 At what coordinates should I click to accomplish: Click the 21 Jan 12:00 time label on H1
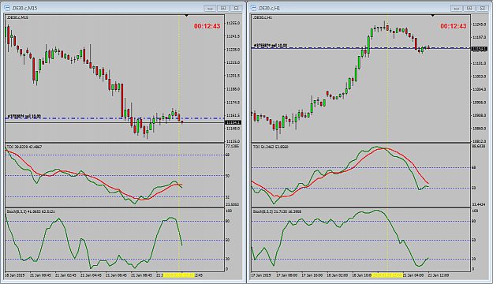coord(439,275)
